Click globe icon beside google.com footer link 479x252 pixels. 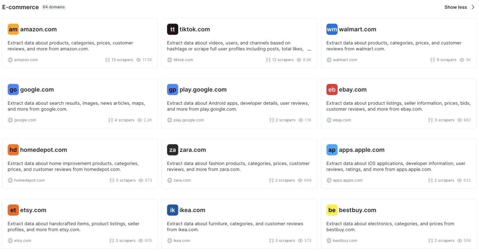coord(10,120)
